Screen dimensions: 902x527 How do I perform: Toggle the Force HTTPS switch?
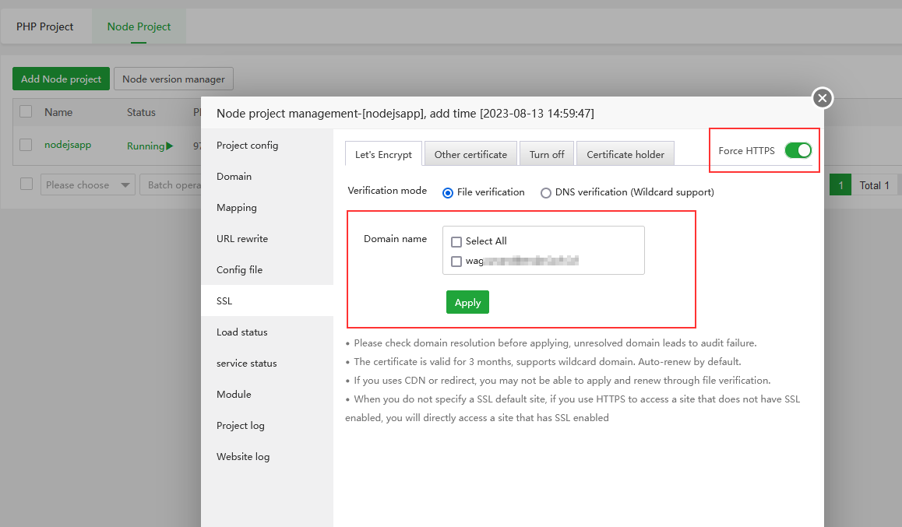(798, 150)
